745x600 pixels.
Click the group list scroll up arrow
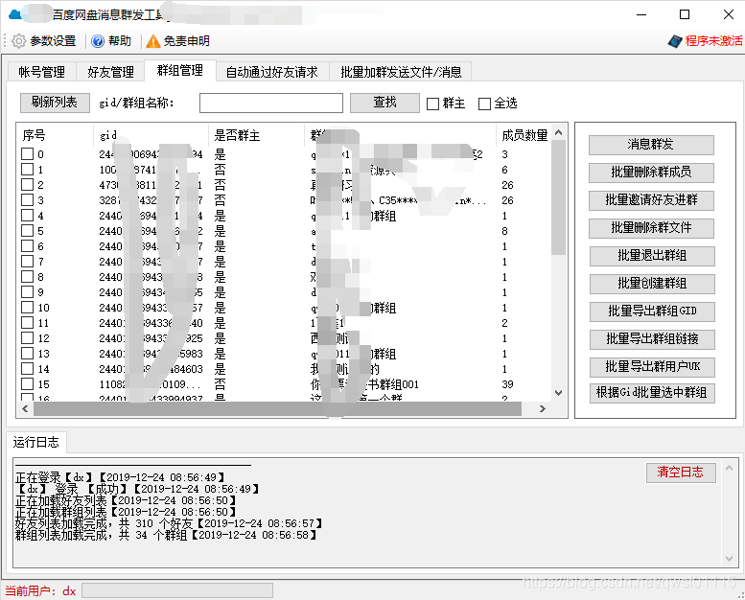(559, 132)
